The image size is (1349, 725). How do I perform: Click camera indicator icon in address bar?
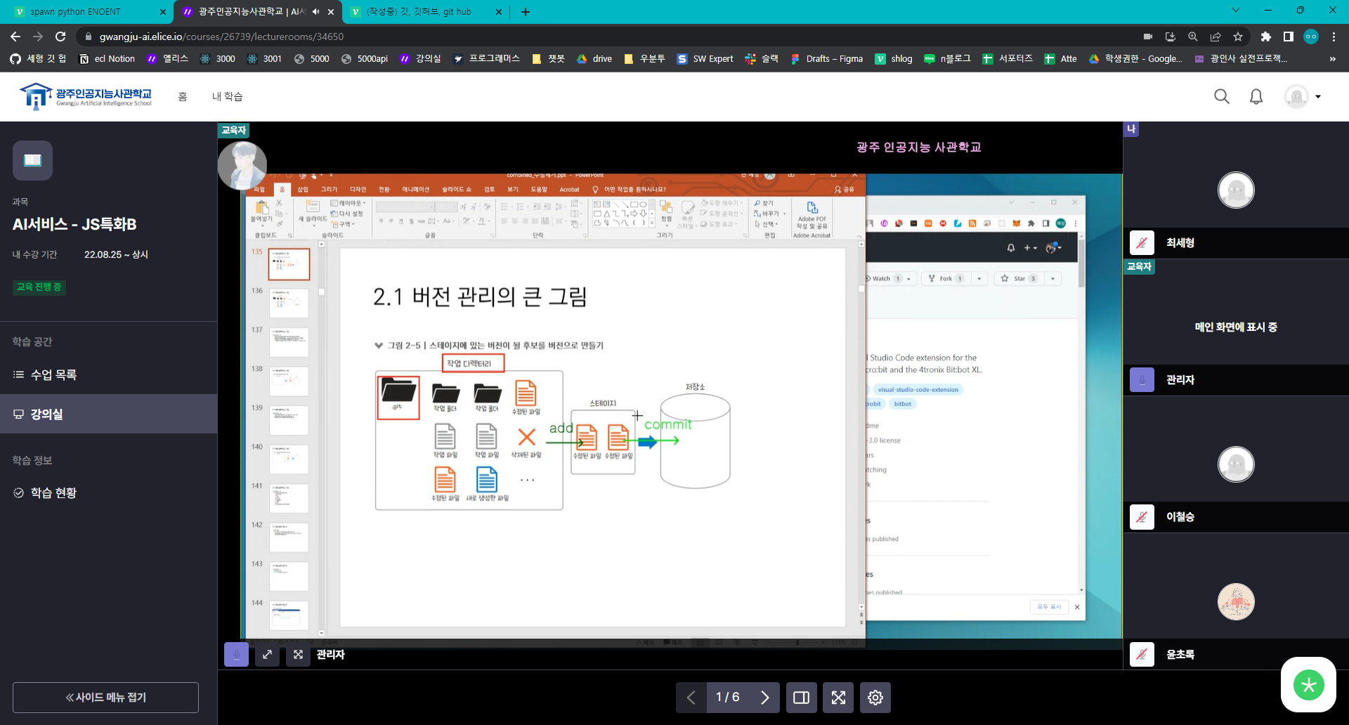[x=1148, y=37]
